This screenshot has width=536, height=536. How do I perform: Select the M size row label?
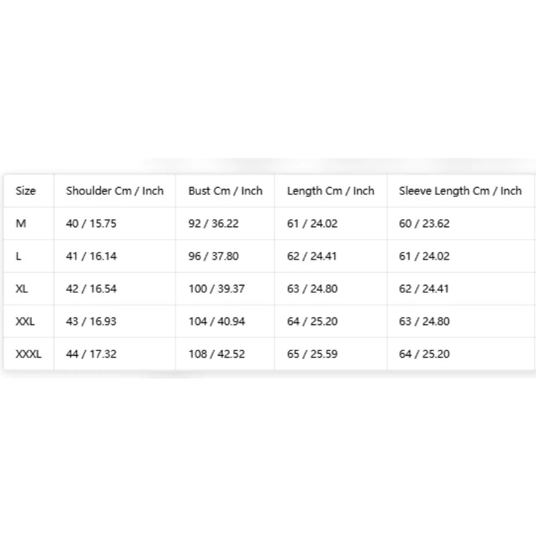click(21, 224)
